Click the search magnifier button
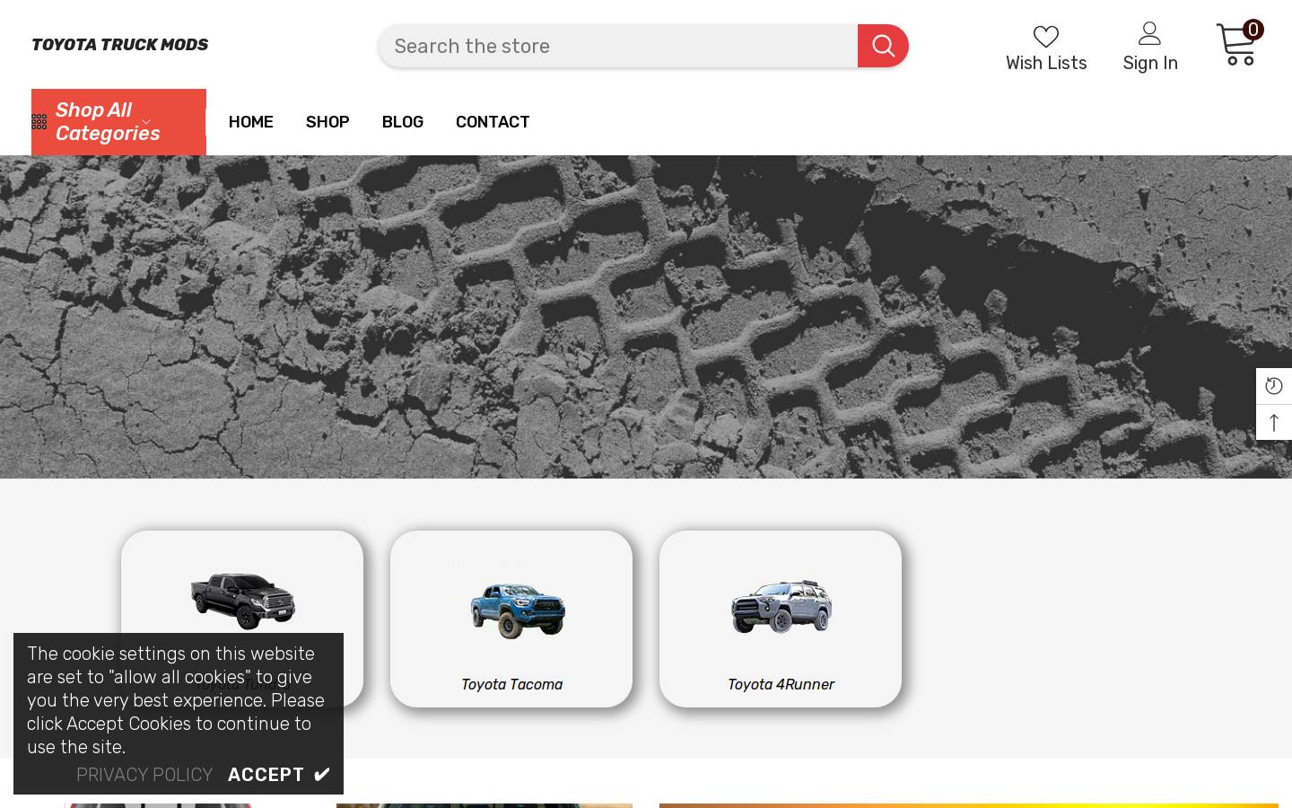This screenshot has height=808, width=1292. (883, 46)
